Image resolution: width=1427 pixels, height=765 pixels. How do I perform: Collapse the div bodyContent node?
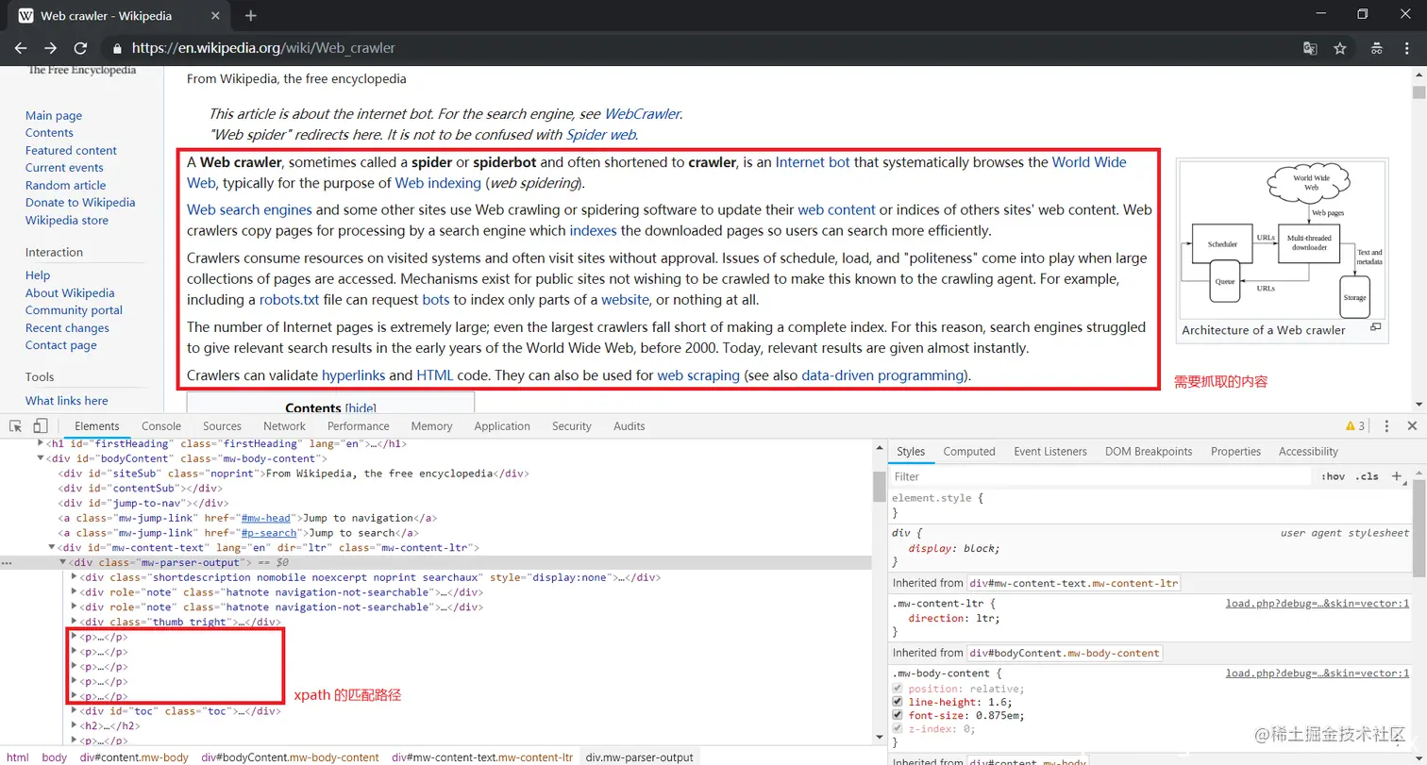coord(41,458)
